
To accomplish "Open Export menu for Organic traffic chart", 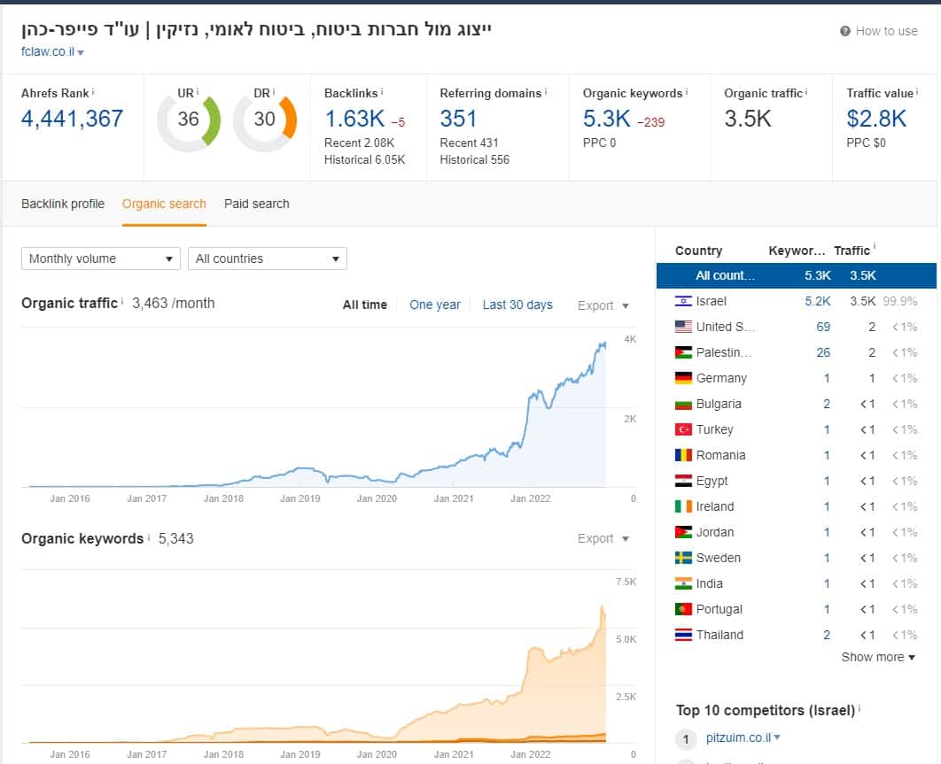I will tap(603, 305).
